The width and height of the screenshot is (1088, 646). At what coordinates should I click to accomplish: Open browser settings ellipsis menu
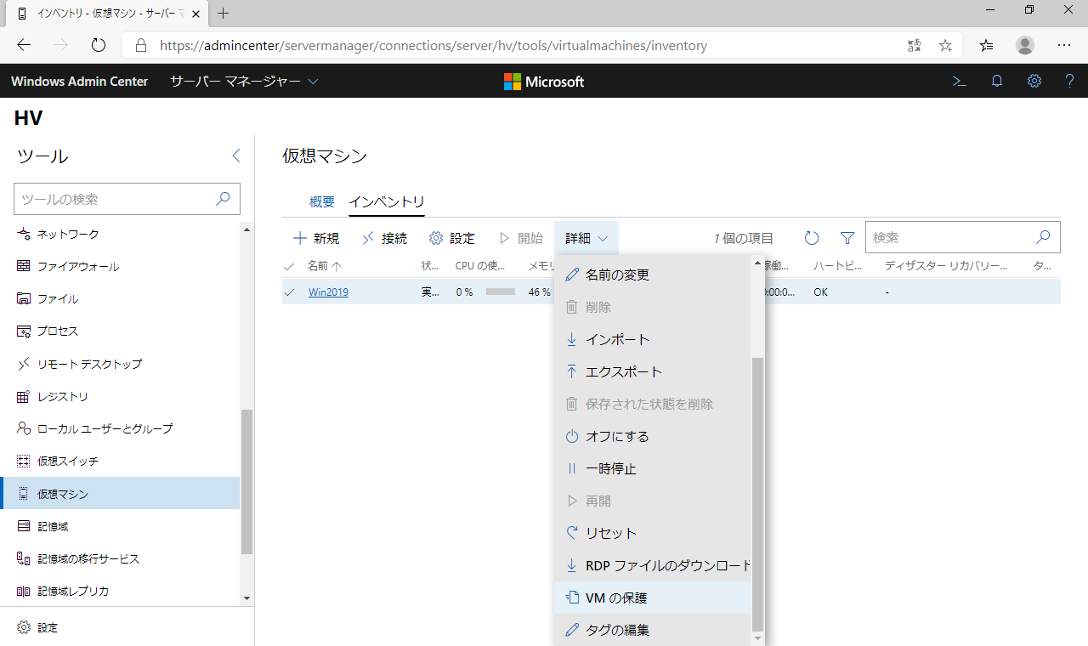pos(1064,46)
